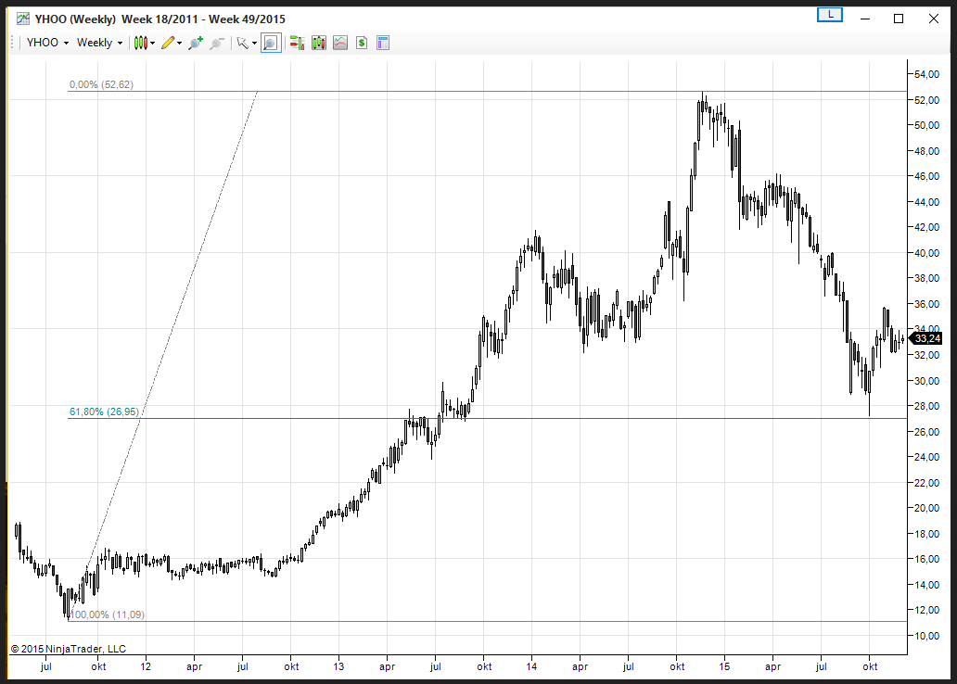Open the candlestick chart style menu
This screenshot has height=684, width=957.
[143, 43]
